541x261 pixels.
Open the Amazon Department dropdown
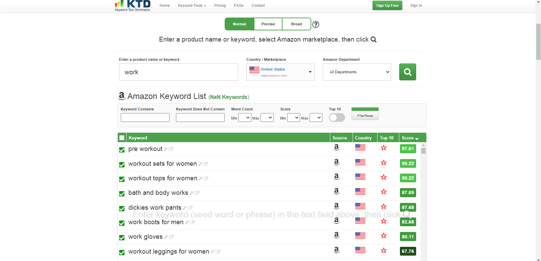(357, 72)
